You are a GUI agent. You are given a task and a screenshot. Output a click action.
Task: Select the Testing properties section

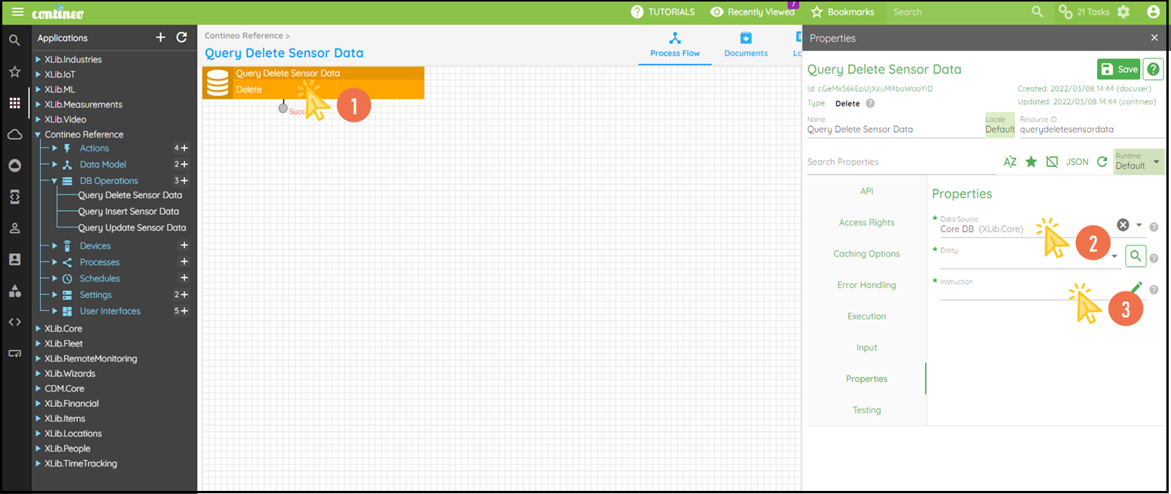(866, 410)
